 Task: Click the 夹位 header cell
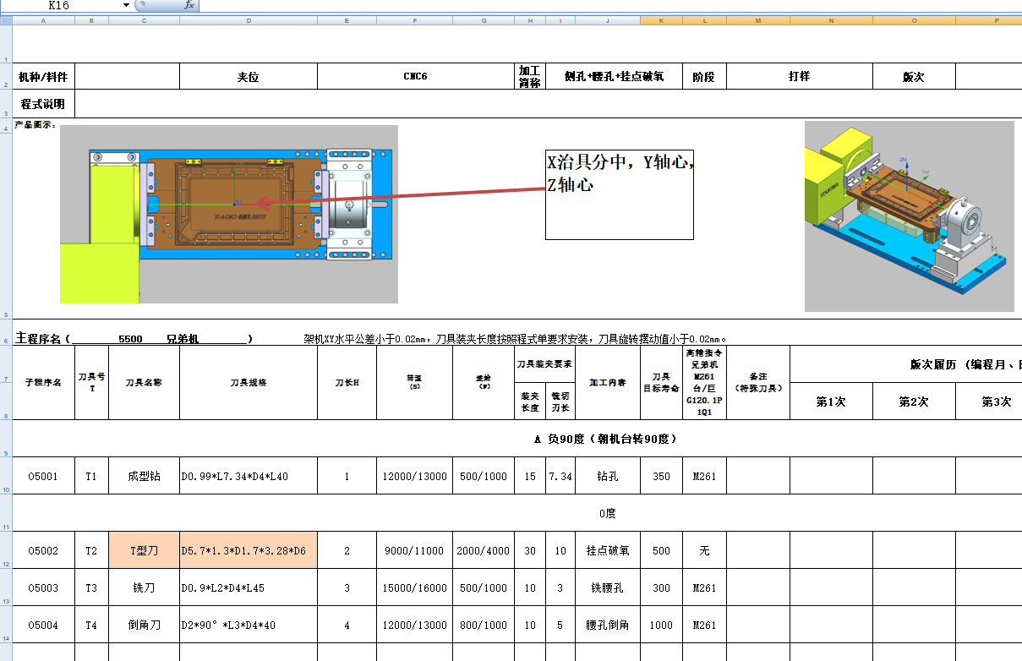pyautogui.click(x=248, y=75)
